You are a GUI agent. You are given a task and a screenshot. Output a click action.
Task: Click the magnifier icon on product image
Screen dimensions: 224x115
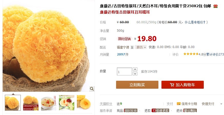pyautogui.click(x=92, y=89)
